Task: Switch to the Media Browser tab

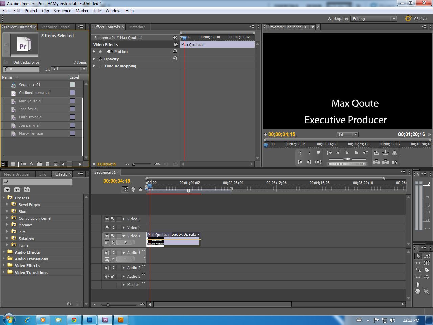Action: [17, 174]
